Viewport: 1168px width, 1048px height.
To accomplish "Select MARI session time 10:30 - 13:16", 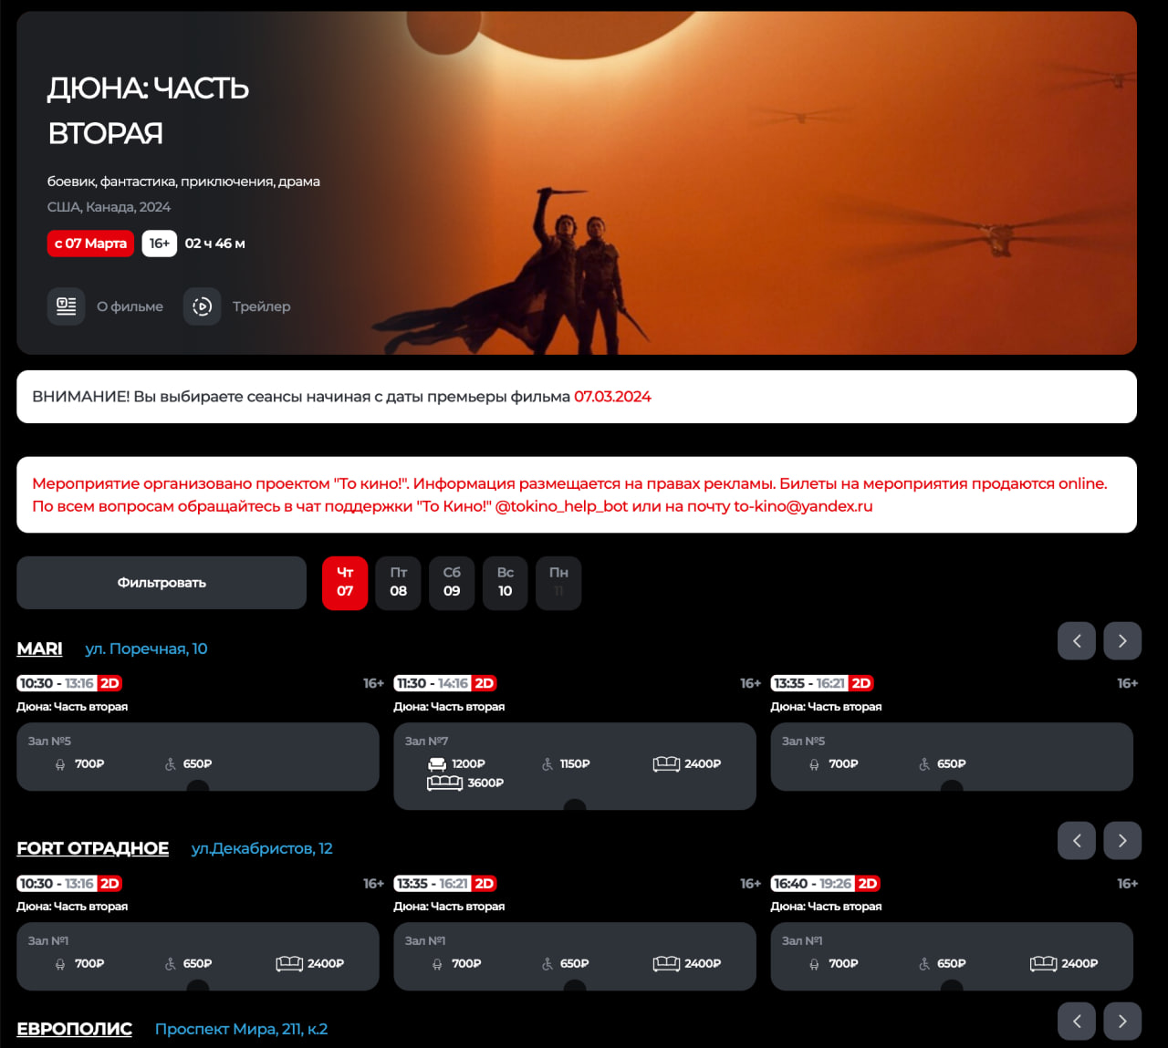I will [69, 683].
